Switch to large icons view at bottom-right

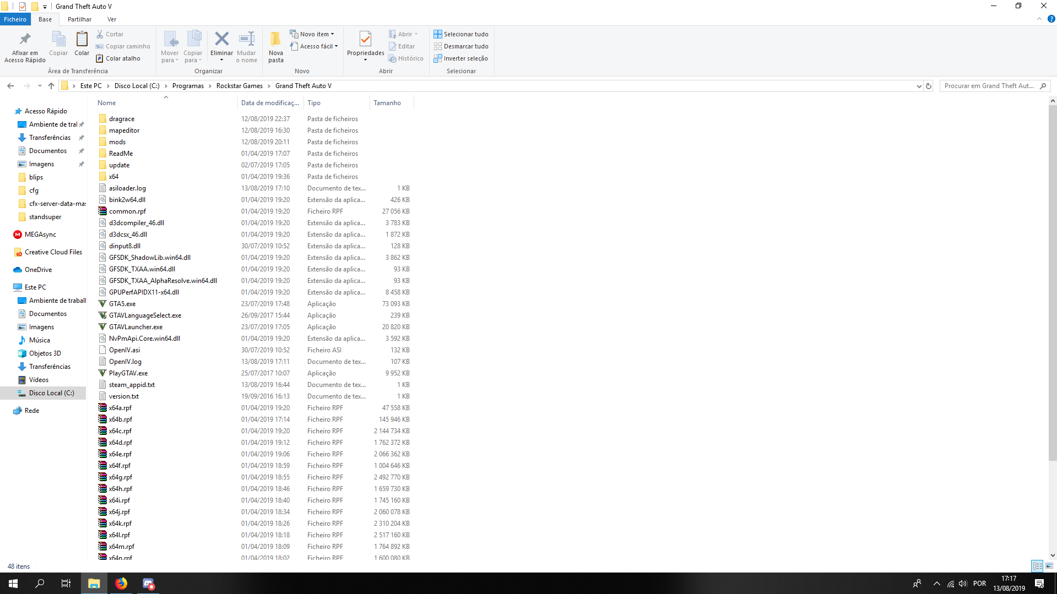(x=1049, y=566)
